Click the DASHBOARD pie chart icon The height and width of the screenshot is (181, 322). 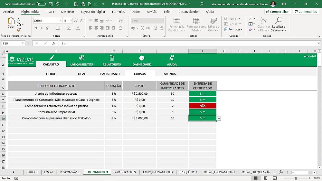(142, 58)
